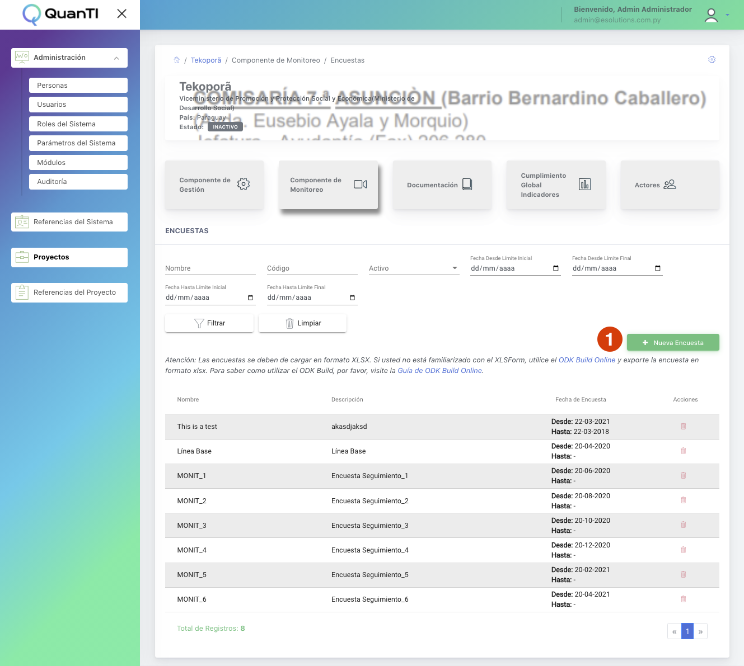Image resolution: width=744 pixels, height=666 pixels.
Task: Delete the MONIT_2 survey
Action: click(x=684, y=500)
